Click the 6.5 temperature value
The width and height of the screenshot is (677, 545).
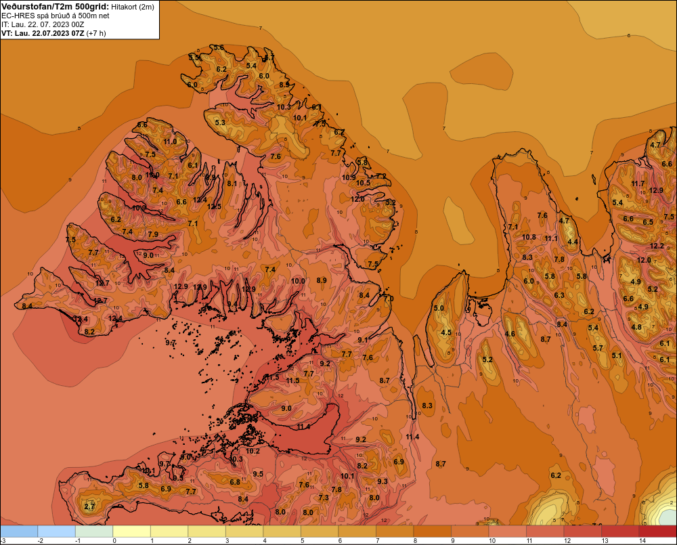tap(648, 222)
